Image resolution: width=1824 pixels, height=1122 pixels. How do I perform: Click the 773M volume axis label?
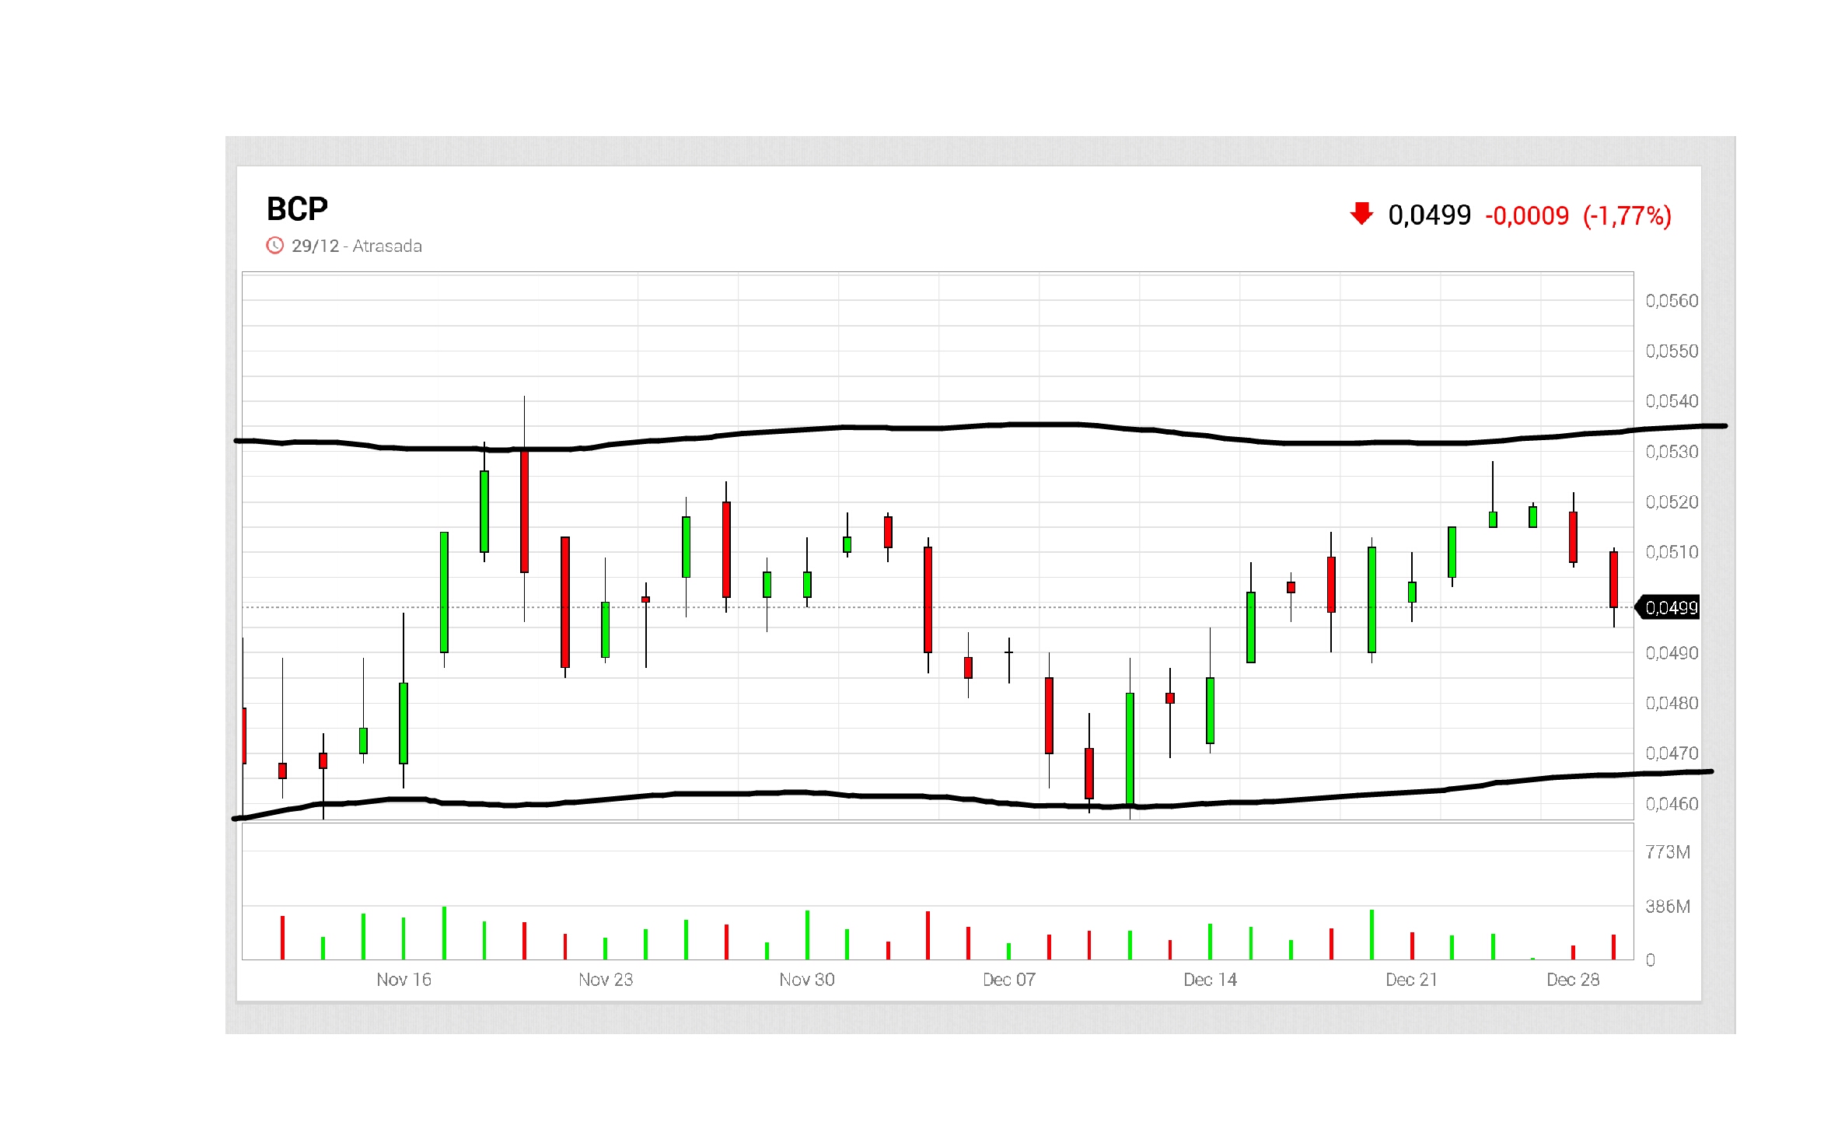(x=1668, y=852)
